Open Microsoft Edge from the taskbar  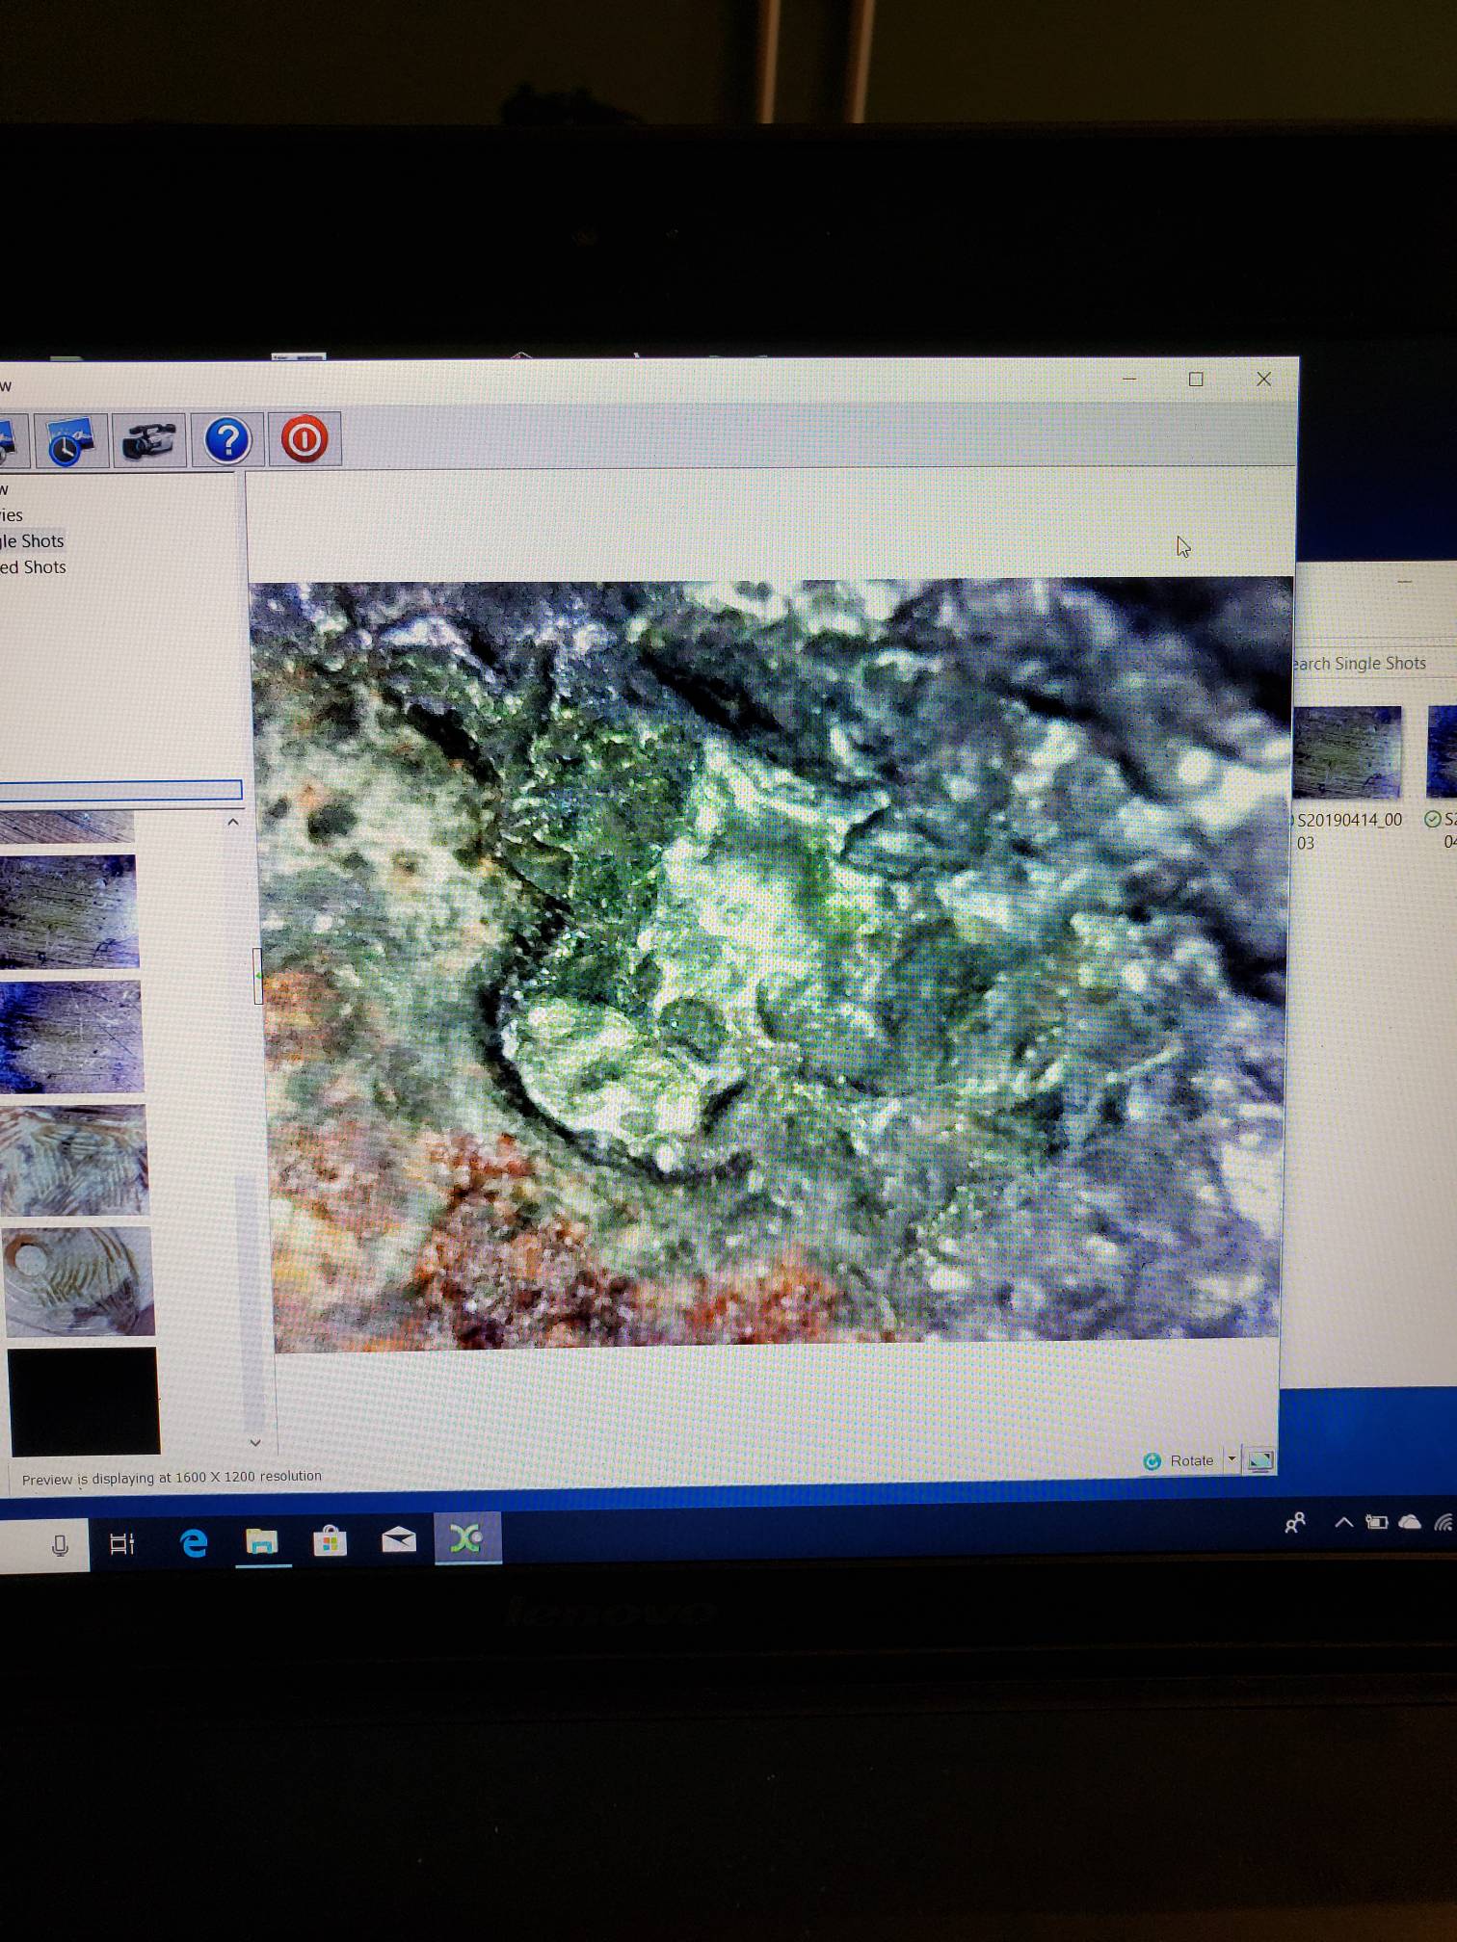coord(194,1543)
